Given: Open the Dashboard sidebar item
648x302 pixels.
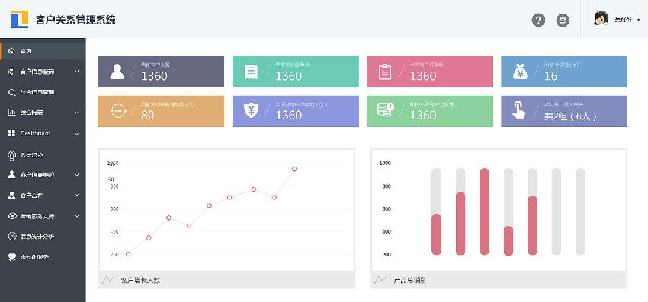Looking at the screenshot, I should point(43,133).
